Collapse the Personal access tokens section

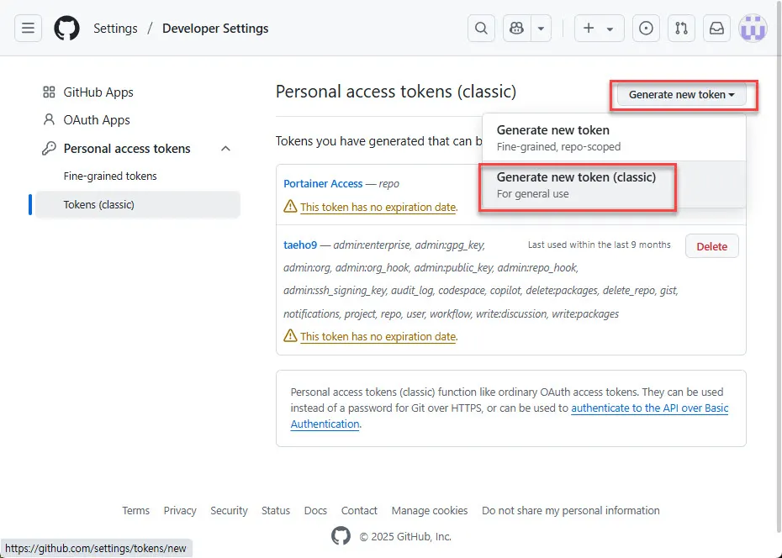click(x=225, y=149)
